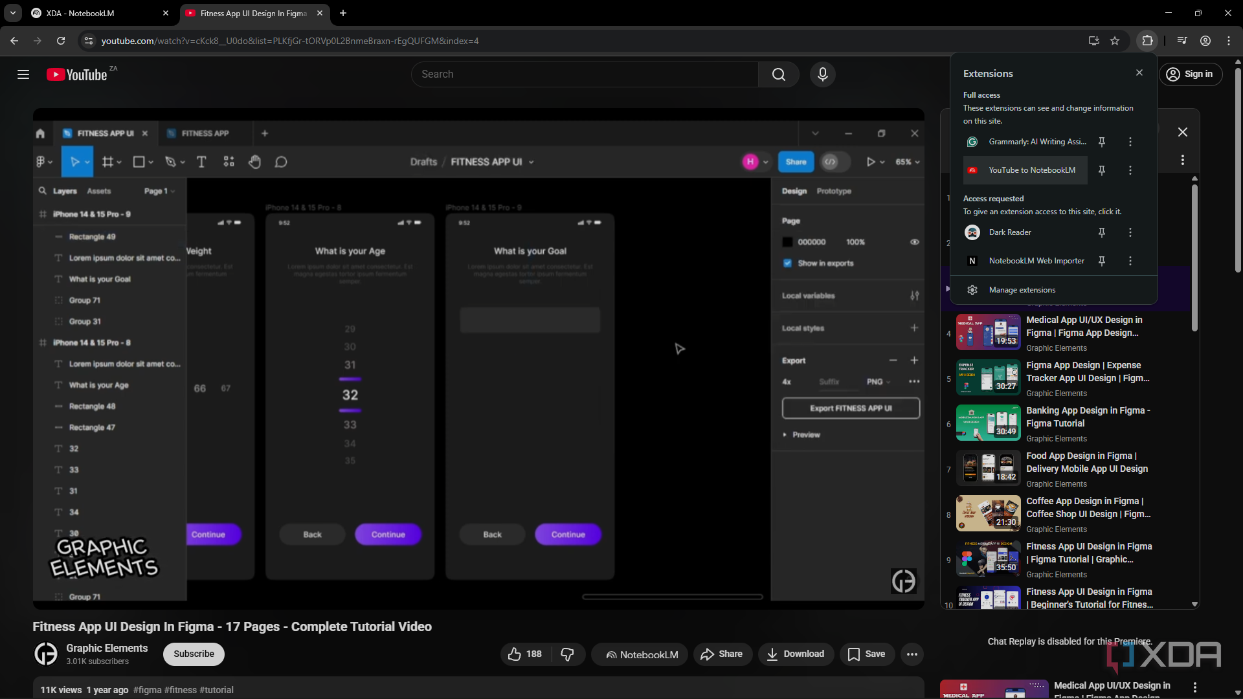The width and height of the screenshot is (1243, 699).
Task: Save the video to a playlist
Action: pyautogui.click(x=866, y=654)
